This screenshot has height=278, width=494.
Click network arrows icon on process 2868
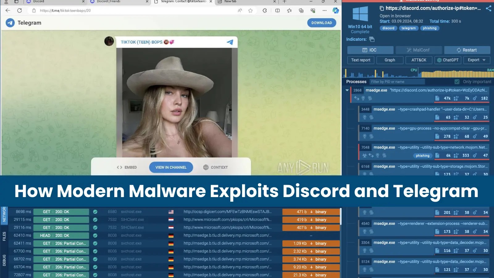tap(357, 98)
